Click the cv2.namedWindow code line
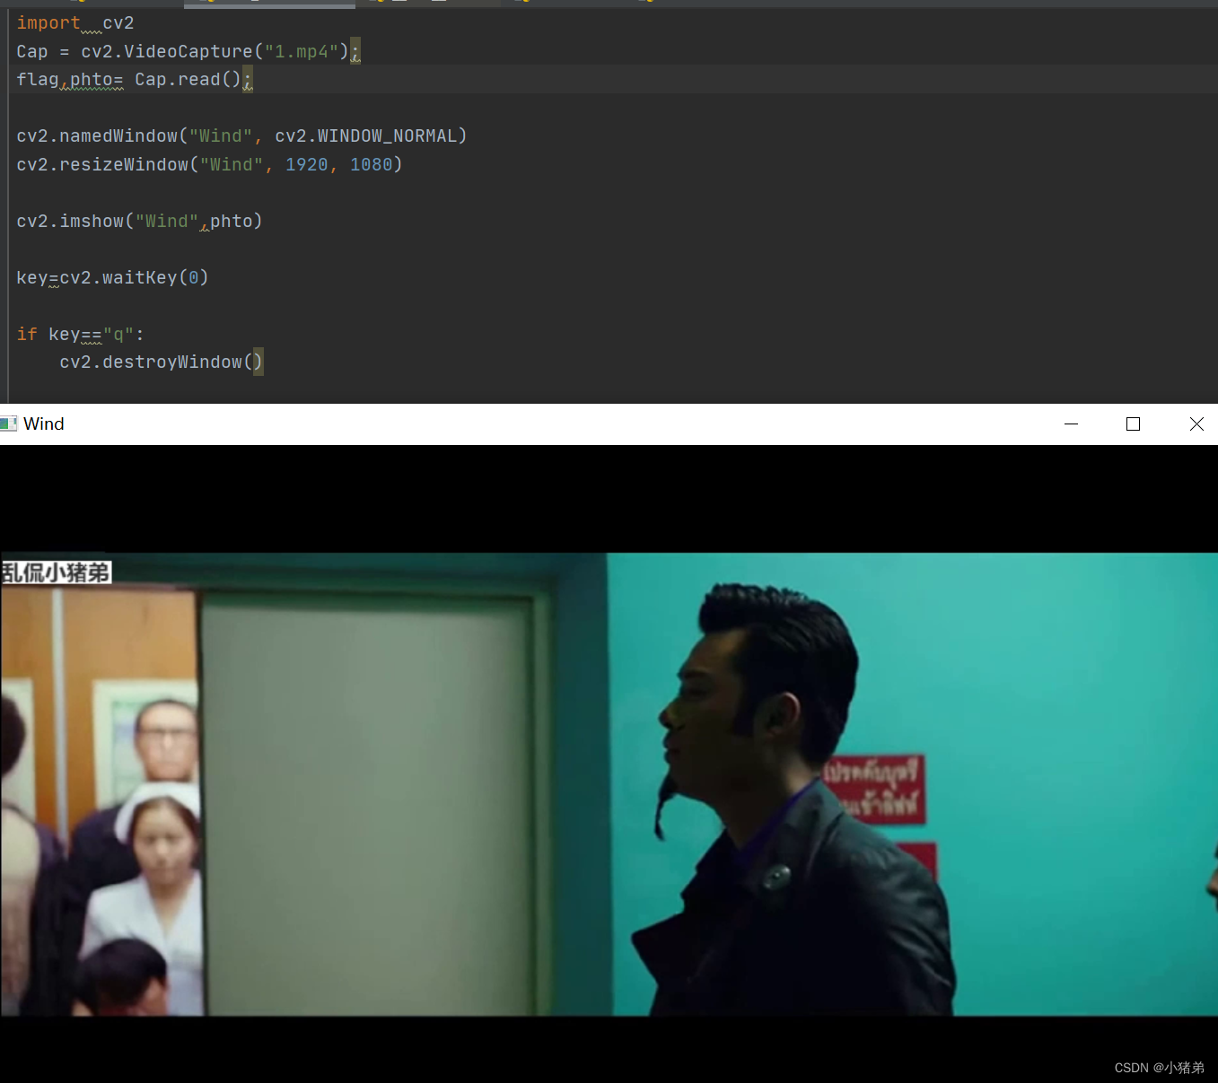Viewport: 1218px width, 1083px height. (242, 136)
